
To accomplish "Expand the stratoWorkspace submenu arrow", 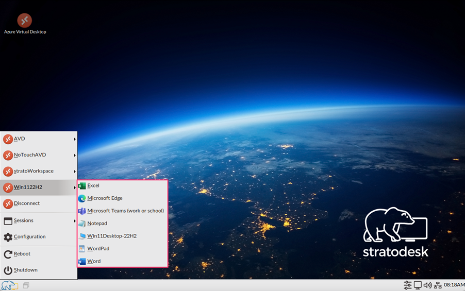I will pos(75,172).
